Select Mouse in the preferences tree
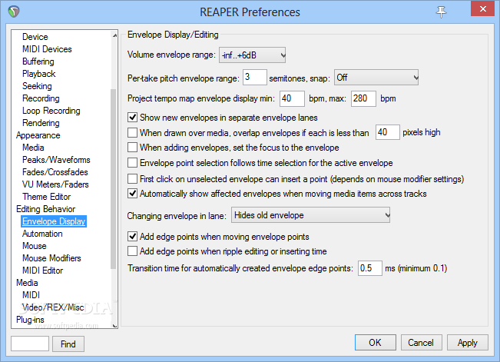 (35, 246)
